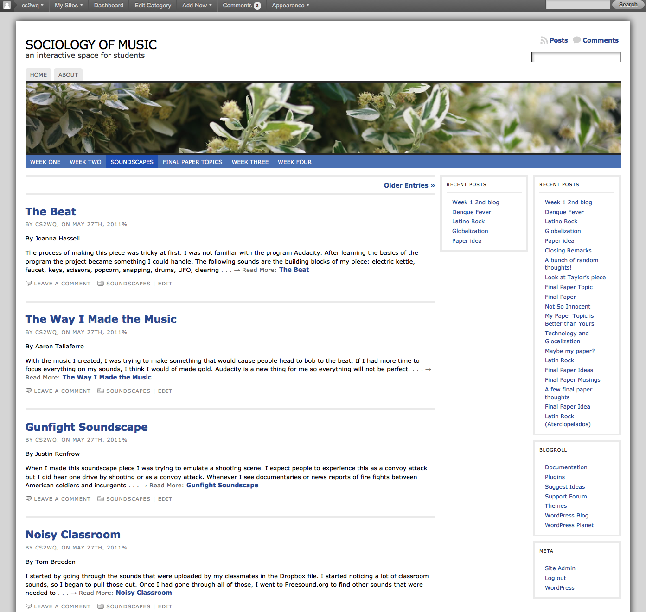646x612 pixels.
Task: Click the speech bubble icon beside Comments feed
Action: pos(576,40)
